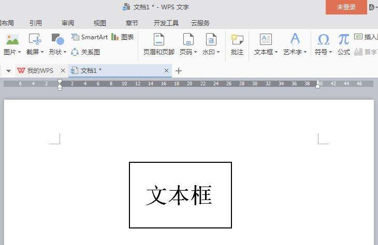Click the 文本框 text box icon
This screenshot has width=378, height=245.
click(266, 39)
